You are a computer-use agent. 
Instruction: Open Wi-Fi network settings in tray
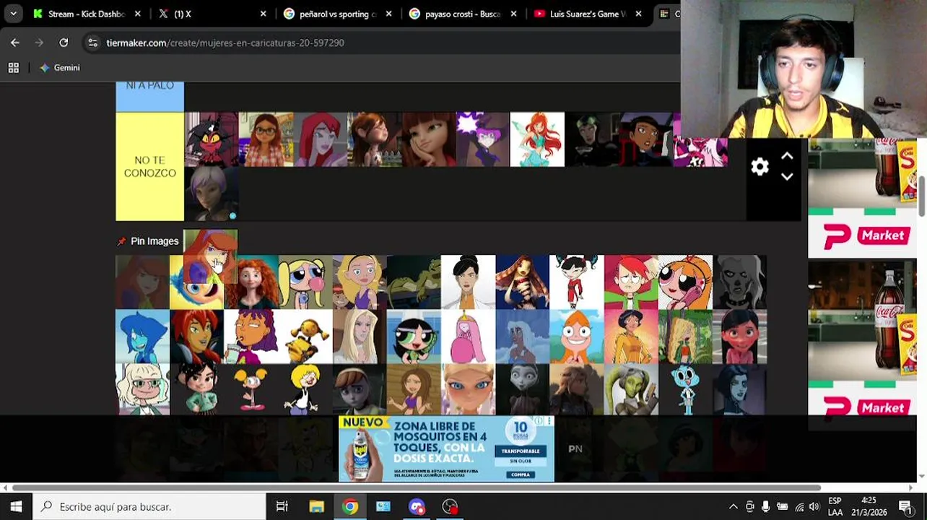click(799, 507)
